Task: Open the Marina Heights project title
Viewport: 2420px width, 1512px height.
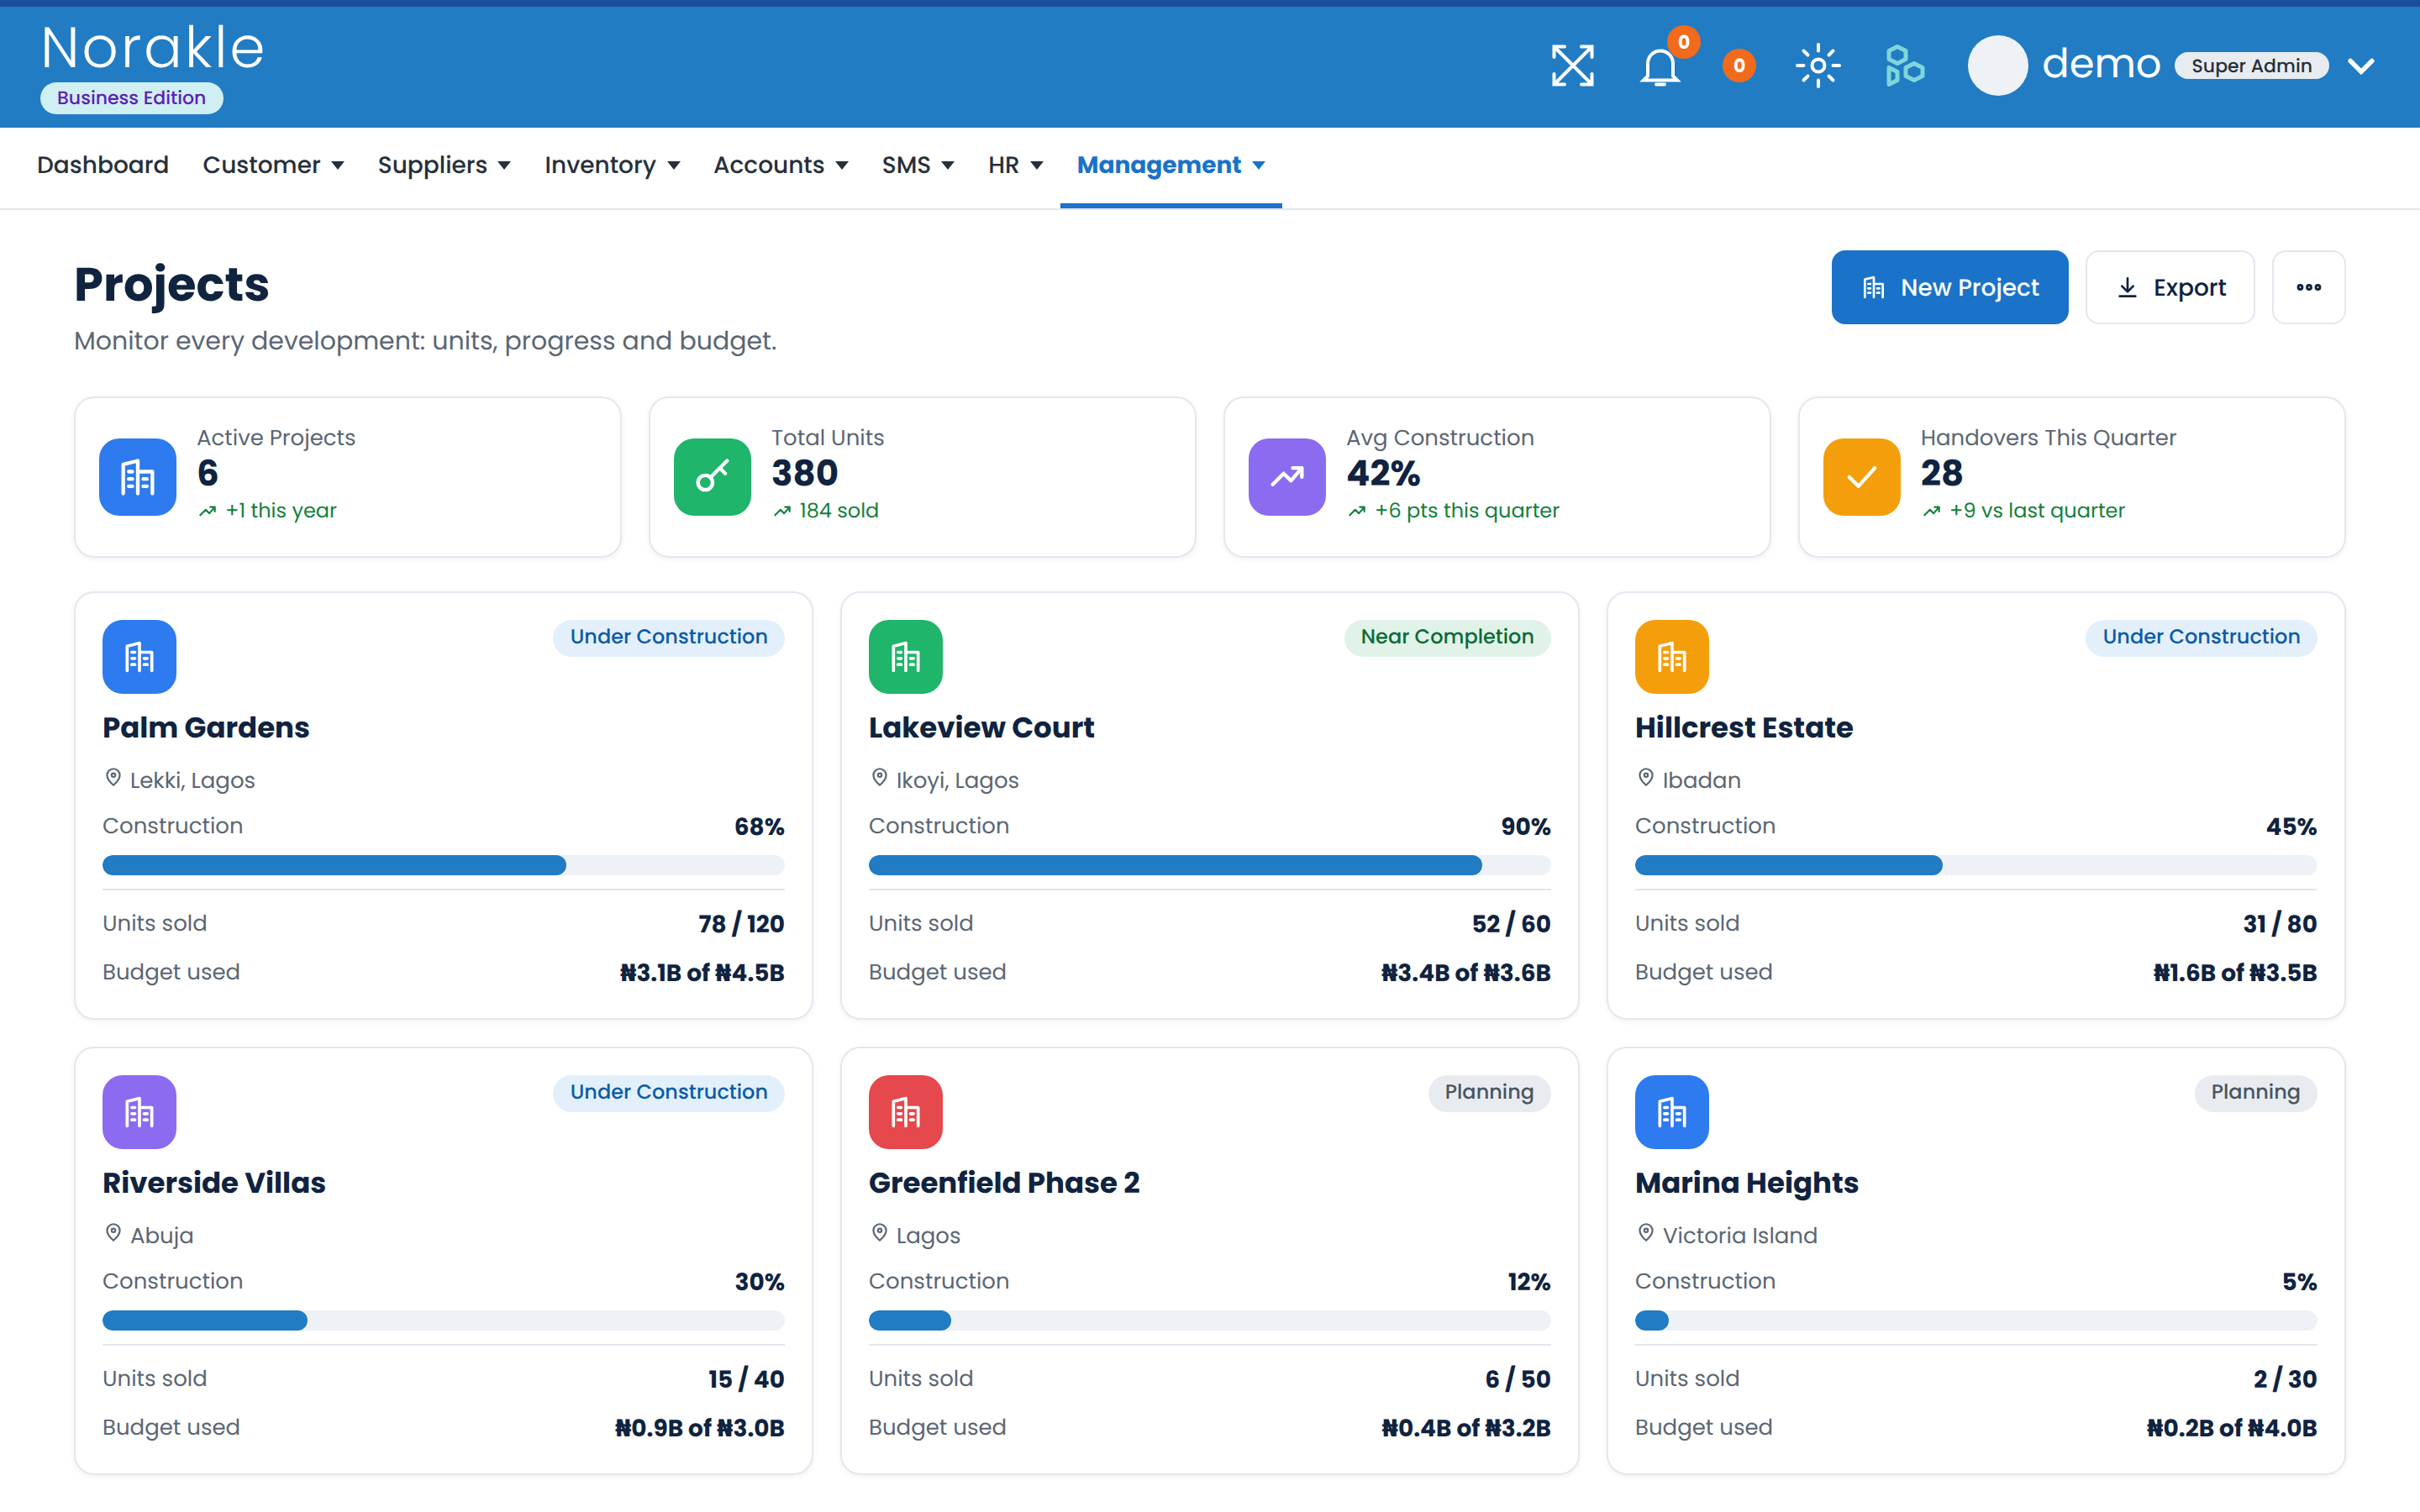Action: [1747, 1182]
